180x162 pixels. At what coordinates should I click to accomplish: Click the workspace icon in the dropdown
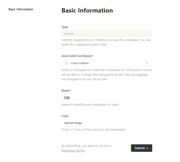66,63
